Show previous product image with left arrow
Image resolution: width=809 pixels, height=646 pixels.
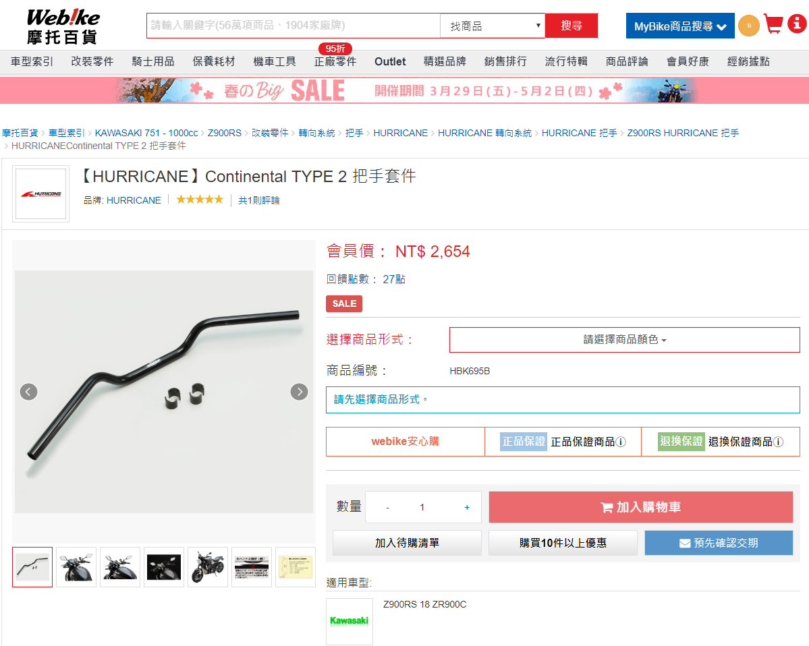tap(28, 392)
